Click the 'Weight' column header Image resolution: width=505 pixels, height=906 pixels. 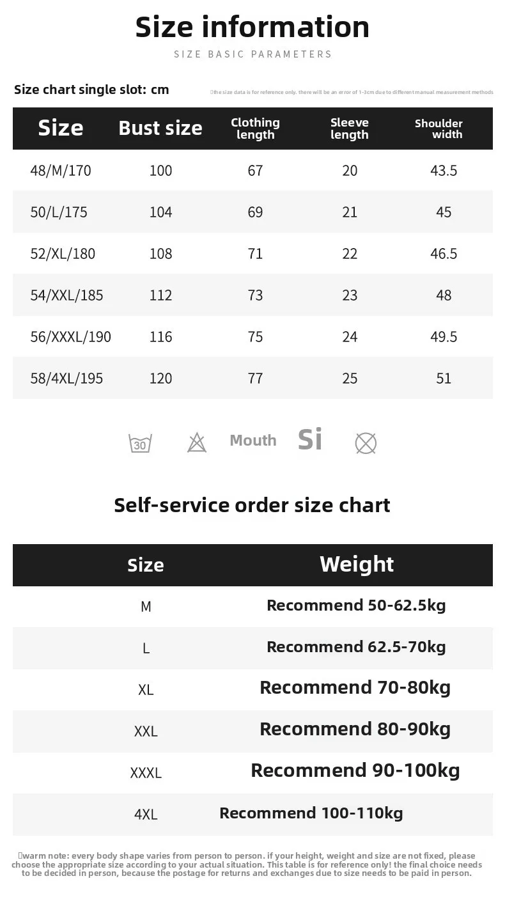357,564
